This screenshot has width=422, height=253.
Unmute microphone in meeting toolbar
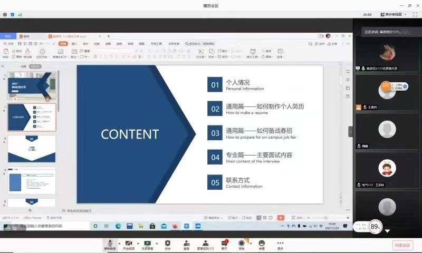coord(110,244)
